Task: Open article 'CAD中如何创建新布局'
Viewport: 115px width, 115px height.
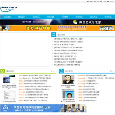Action: click(x=90, y=97)
